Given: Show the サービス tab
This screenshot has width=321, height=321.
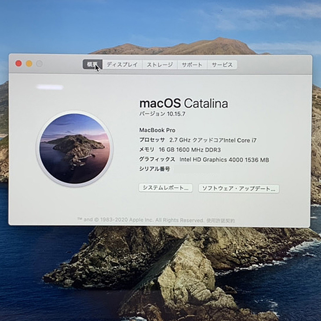Looking at the screenshot, I should click(x=222, y=65).
